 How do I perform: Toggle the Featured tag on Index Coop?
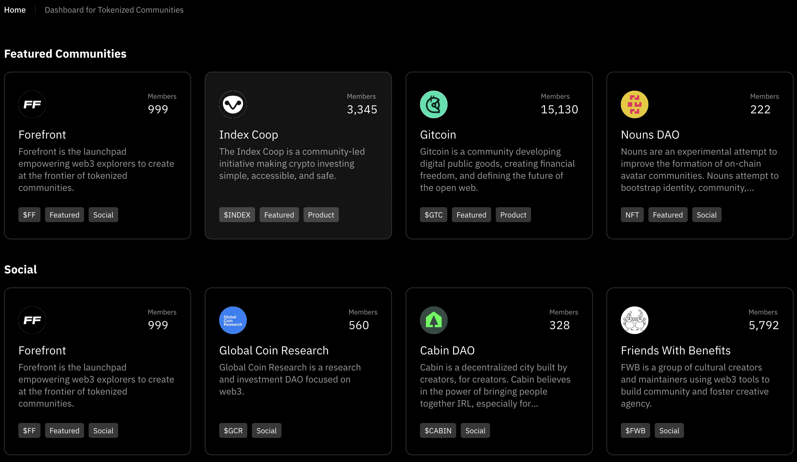click(279, 215)
